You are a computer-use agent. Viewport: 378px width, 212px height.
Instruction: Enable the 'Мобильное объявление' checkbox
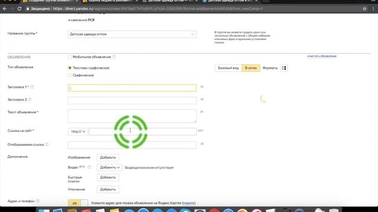tap(70, 57)
